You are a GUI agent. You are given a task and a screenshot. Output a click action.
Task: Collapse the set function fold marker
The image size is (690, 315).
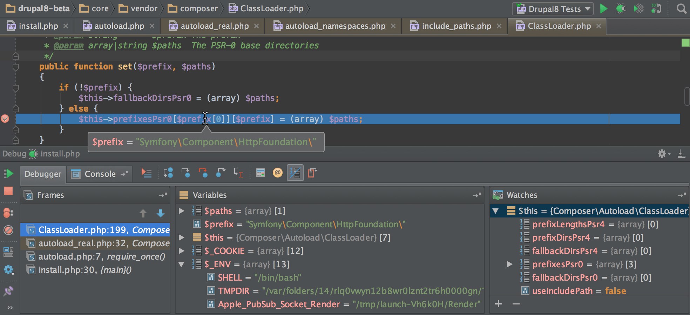16,67
